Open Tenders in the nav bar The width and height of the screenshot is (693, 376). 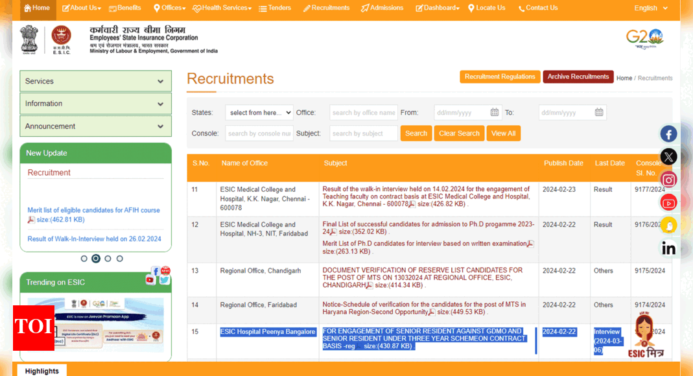[275, 8]
